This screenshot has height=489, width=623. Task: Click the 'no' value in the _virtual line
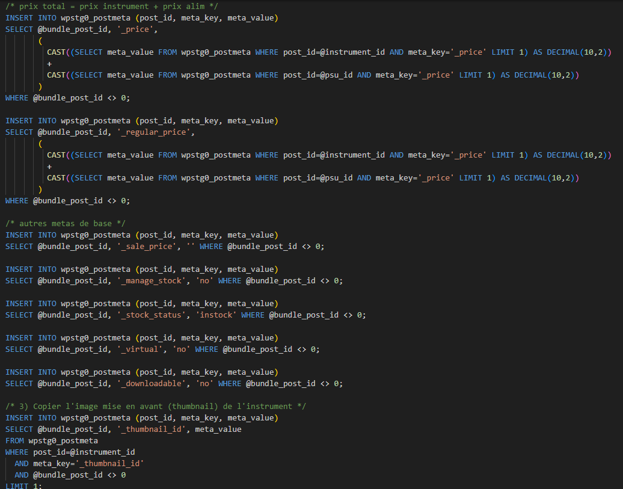pyautogui.click(x=181, y=349)
